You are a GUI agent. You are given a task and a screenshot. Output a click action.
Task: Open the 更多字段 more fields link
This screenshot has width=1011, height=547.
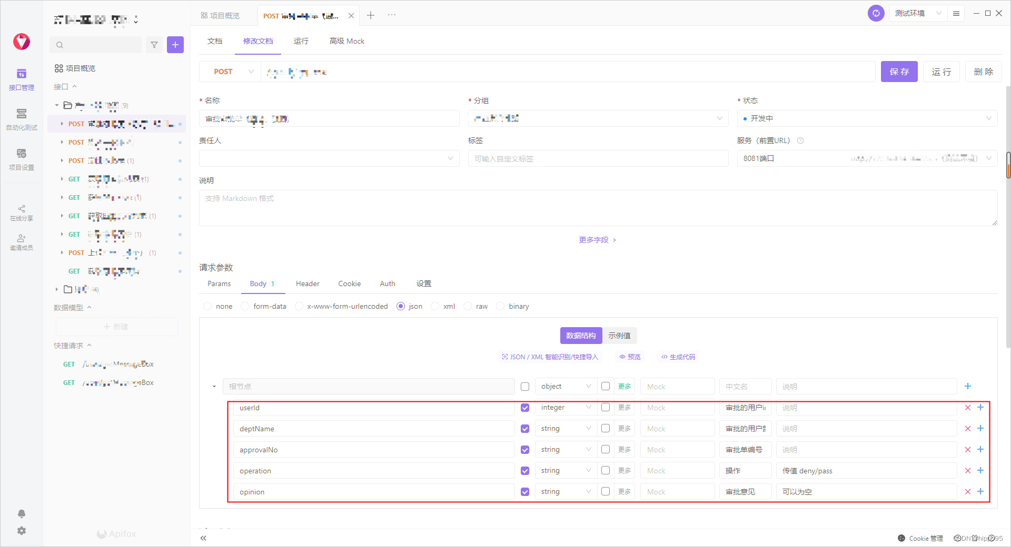pyautogui.click(x=598, y=240)
